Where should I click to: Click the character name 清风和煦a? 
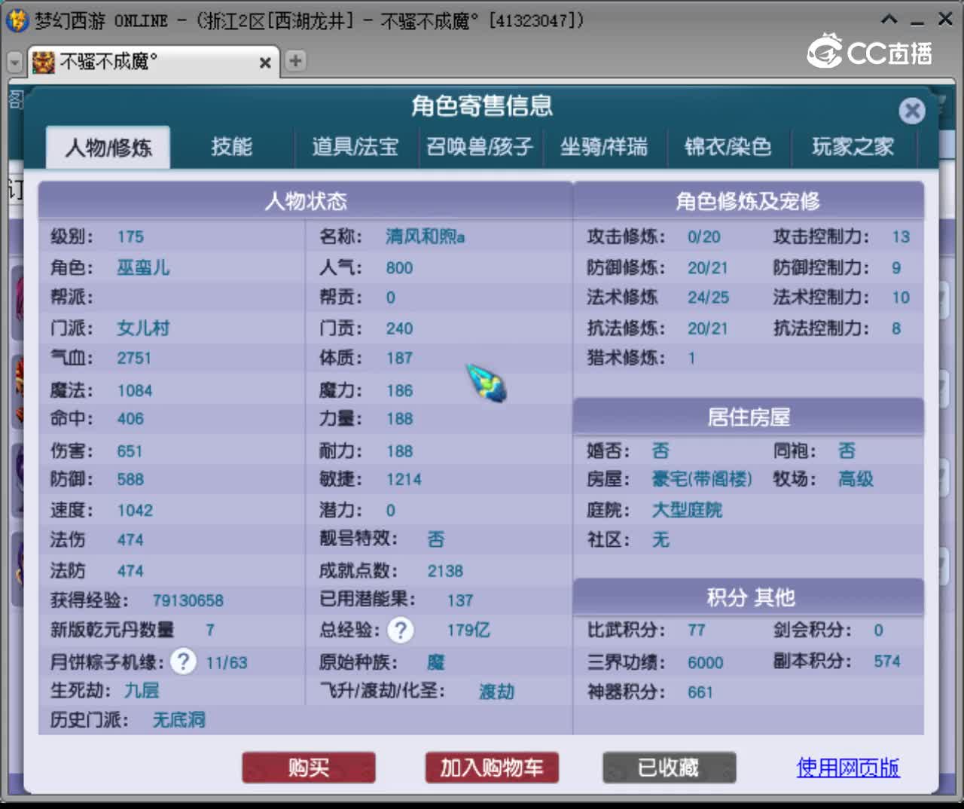click(x=426, y=237)
